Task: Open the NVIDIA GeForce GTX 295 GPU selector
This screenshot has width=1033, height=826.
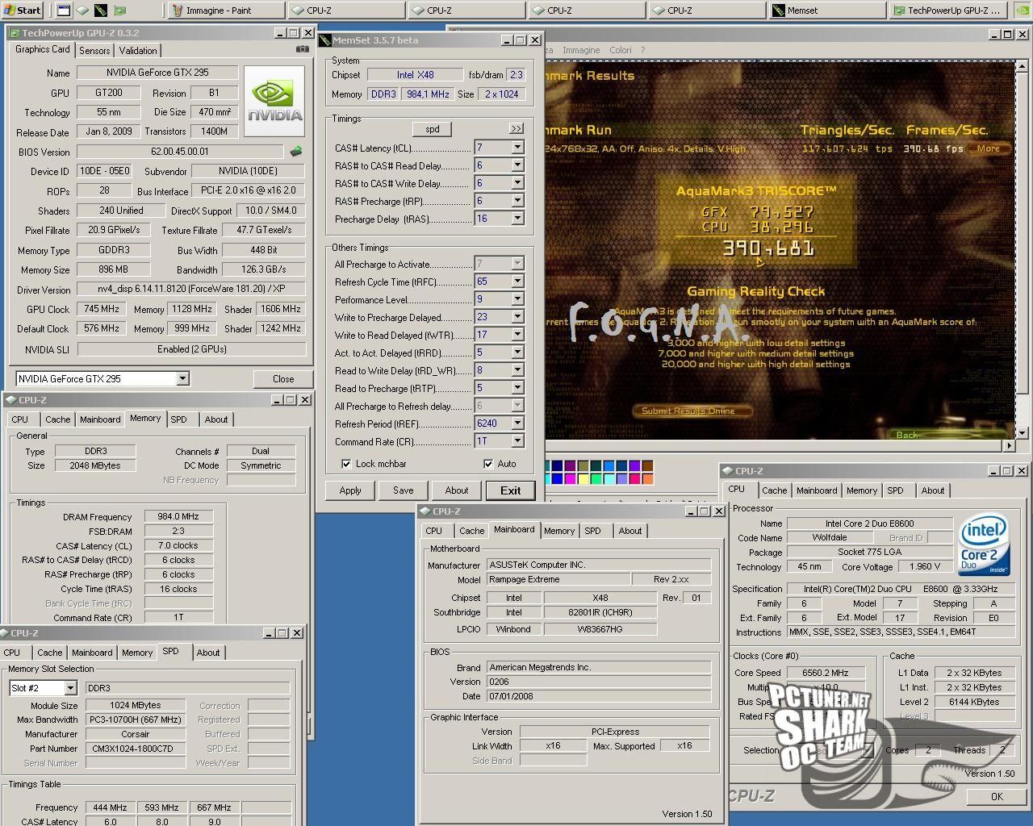Action: coord(182,378)
